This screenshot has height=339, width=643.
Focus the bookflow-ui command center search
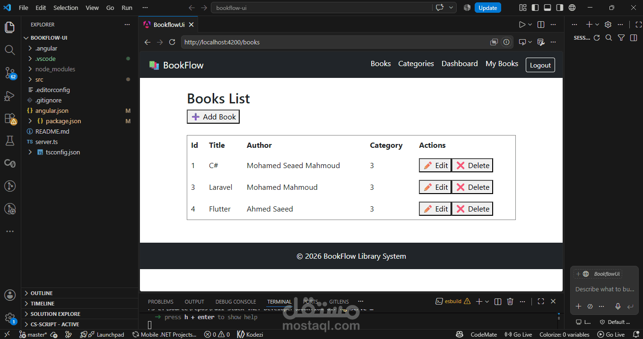pos(321,8)
